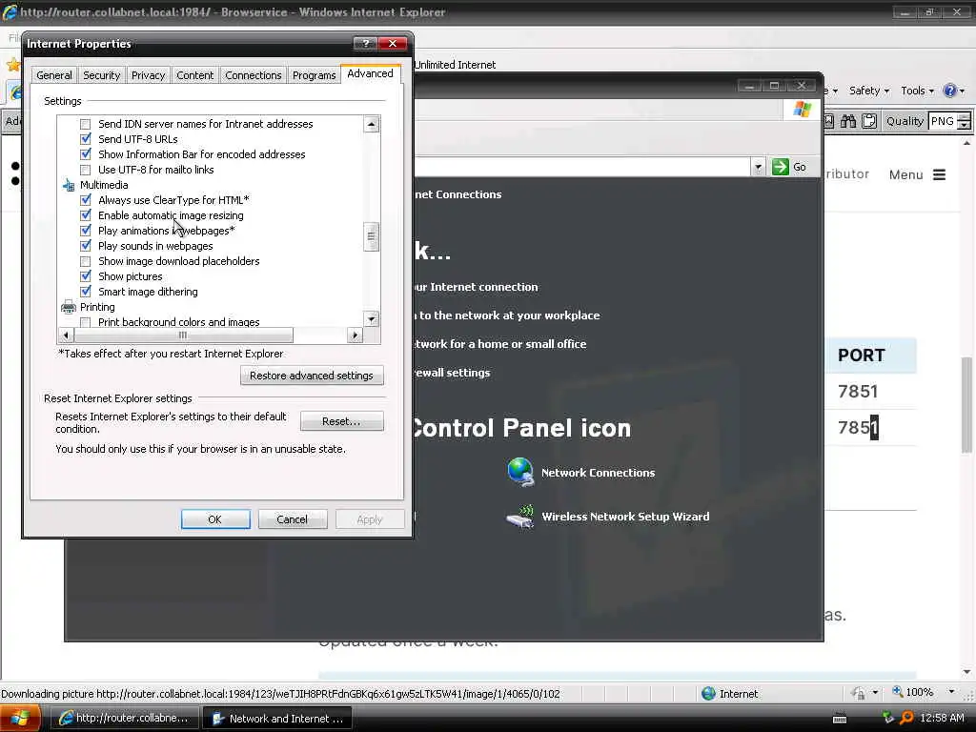Click the green Go arrow icon
The height and width of the screenshot is (732, 976).
click(781, 167)
